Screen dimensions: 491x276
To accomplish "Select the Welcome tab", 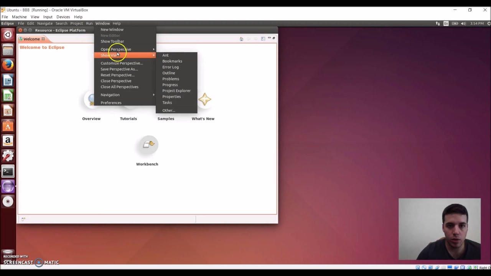I will coord(31,39).
